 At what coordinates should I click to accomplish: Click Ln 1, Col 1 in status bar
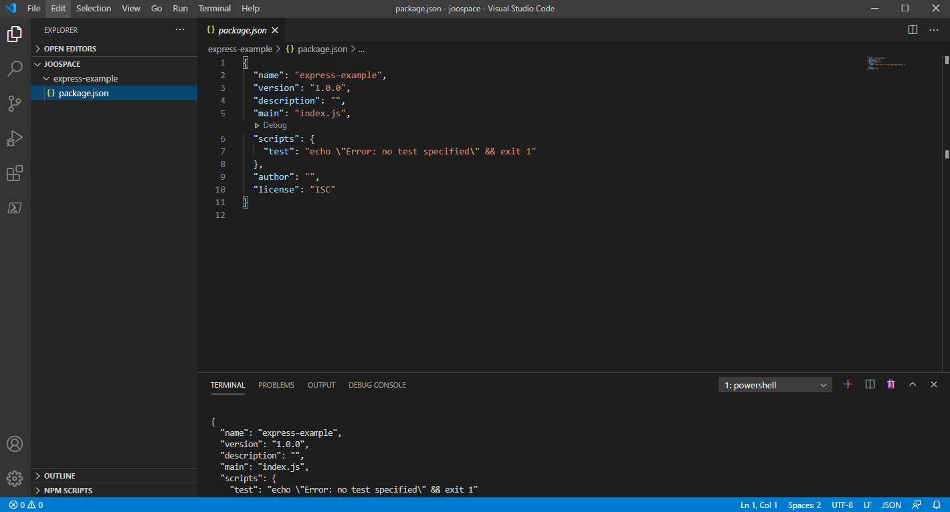[759, 505]
